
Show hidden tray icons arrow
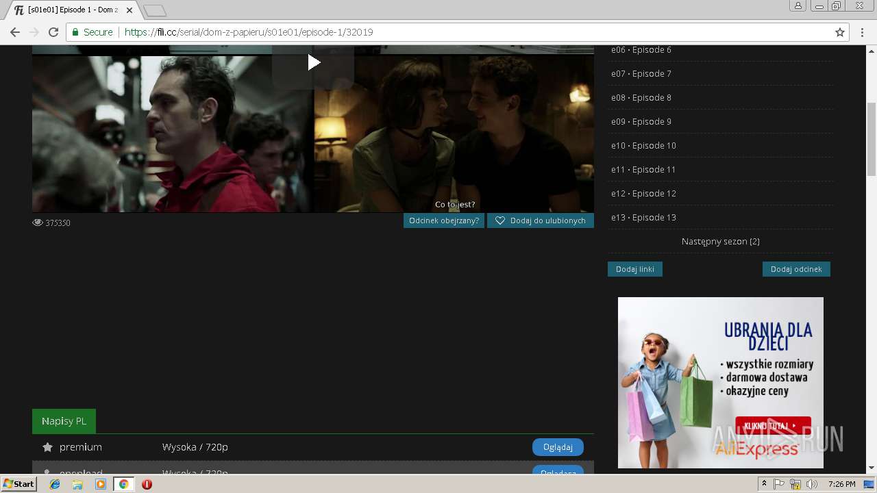pos(764,484)
